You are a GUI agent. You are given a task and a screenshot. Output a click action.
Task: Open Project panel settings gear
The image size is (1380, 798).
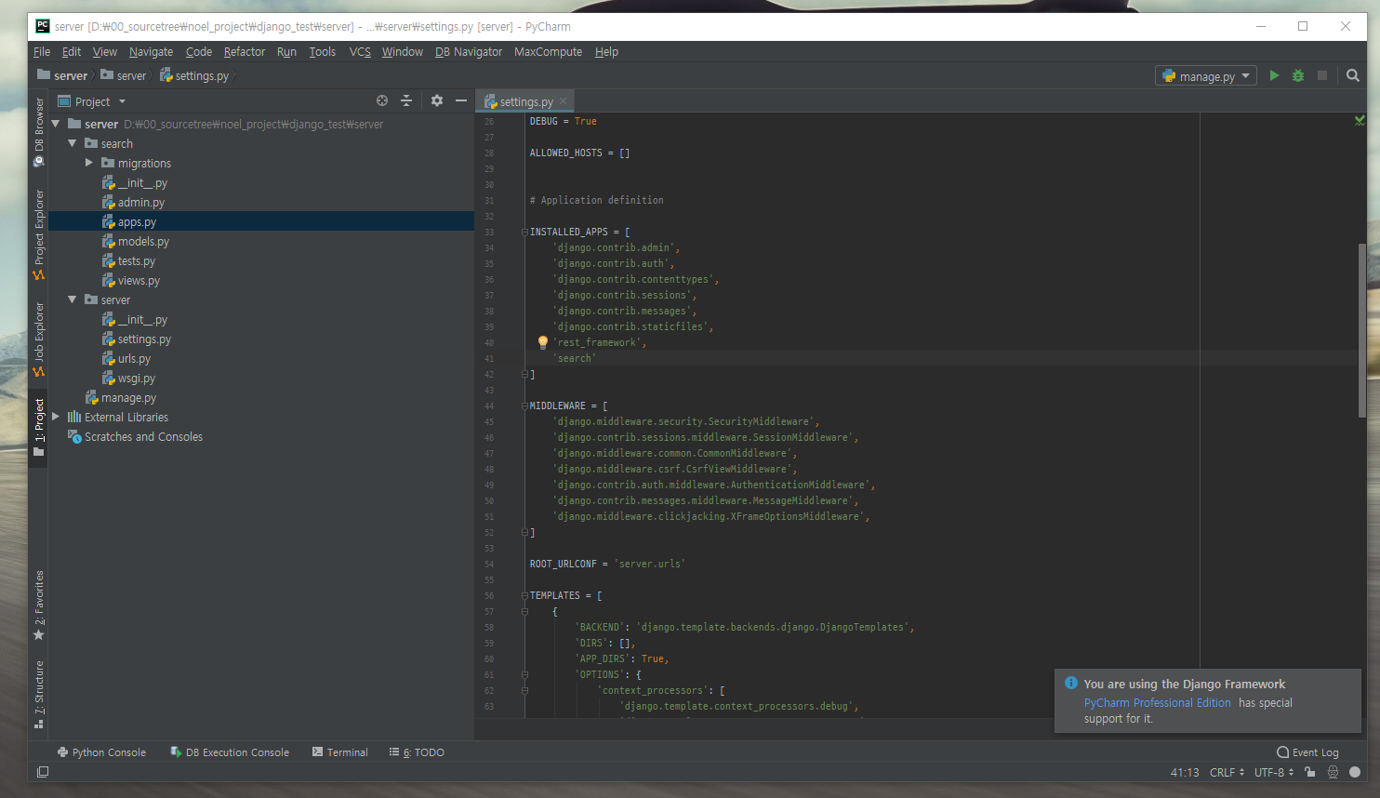pyautogui.click(x=437, y=100)
